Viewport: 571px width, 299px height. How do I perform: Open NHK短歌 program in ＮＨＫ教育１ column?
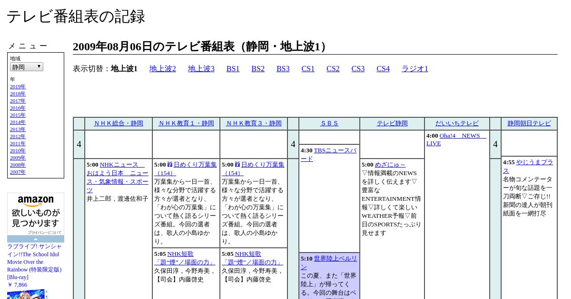(185, 258)
